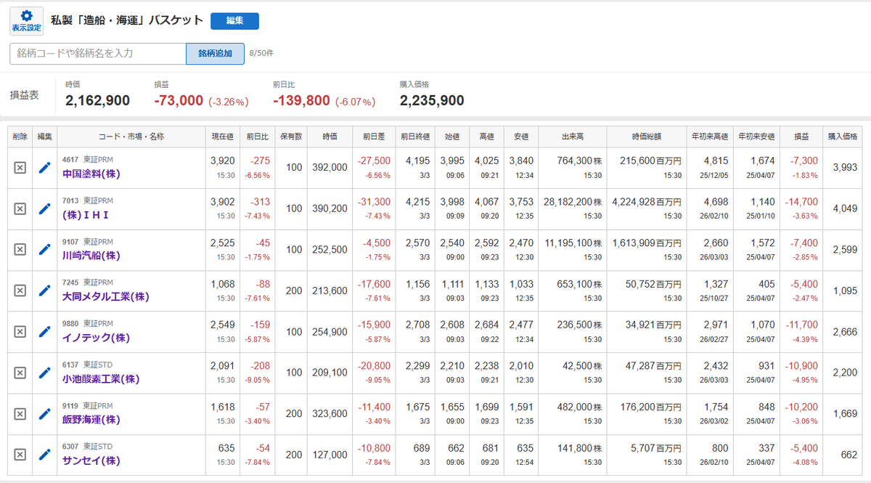Edit the IHI row with pencil icon
Image resolution: width=871 pixels, height=483 pixels.
[45, 208]
